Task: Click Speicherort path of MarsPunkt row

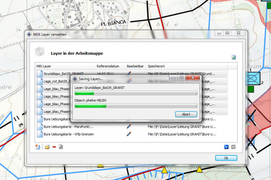Action: click(x=182, y=127)
